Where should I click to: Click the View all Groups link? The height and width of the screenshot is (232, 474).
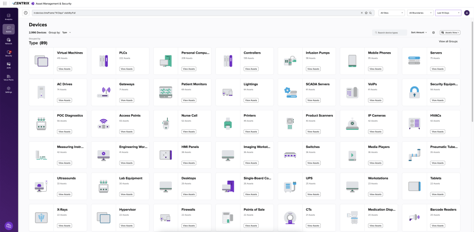448,41
